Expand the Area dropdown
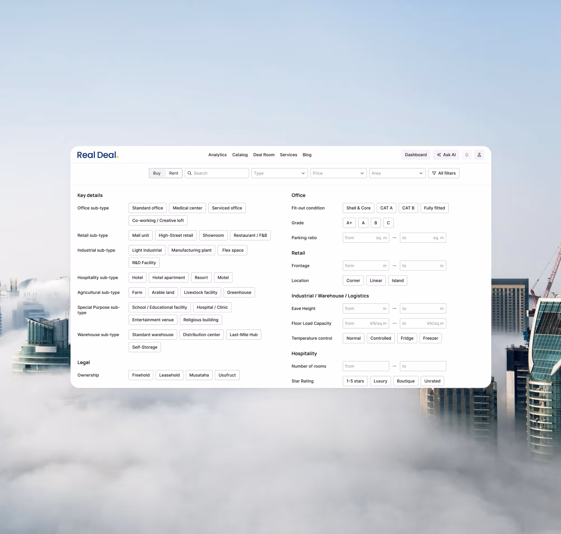This screenshot has width=561, height=534. tap(397, 173)
